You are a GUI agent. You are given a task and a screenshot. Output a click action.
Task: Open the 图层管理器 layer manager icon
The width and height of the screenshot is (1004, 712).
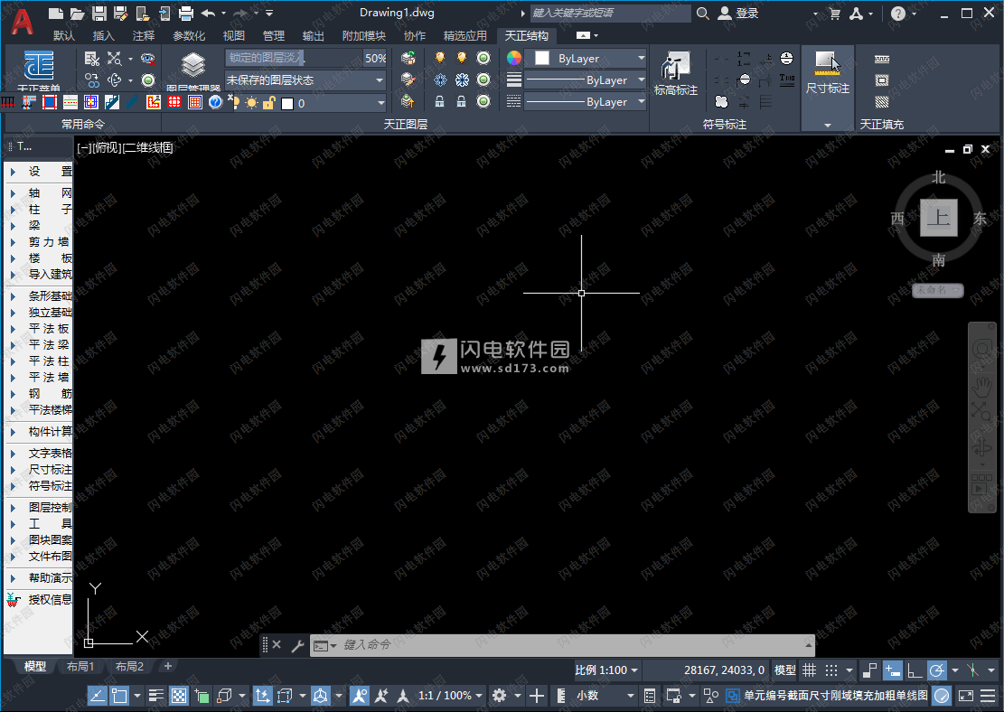192,70
